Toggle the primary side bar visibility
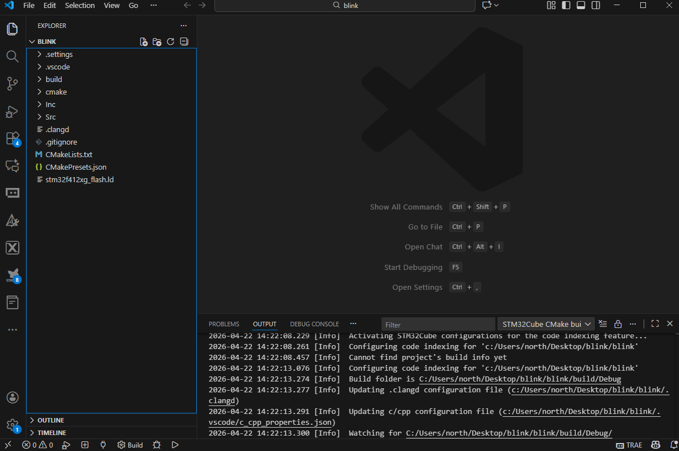Viewport: 679px width, 451px height. coord(566,5)
